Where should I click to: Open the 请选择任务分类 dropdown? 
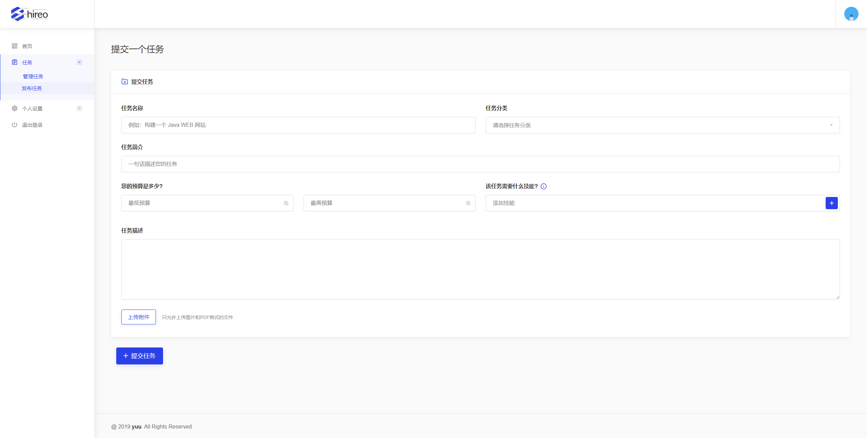coord(662,125)
